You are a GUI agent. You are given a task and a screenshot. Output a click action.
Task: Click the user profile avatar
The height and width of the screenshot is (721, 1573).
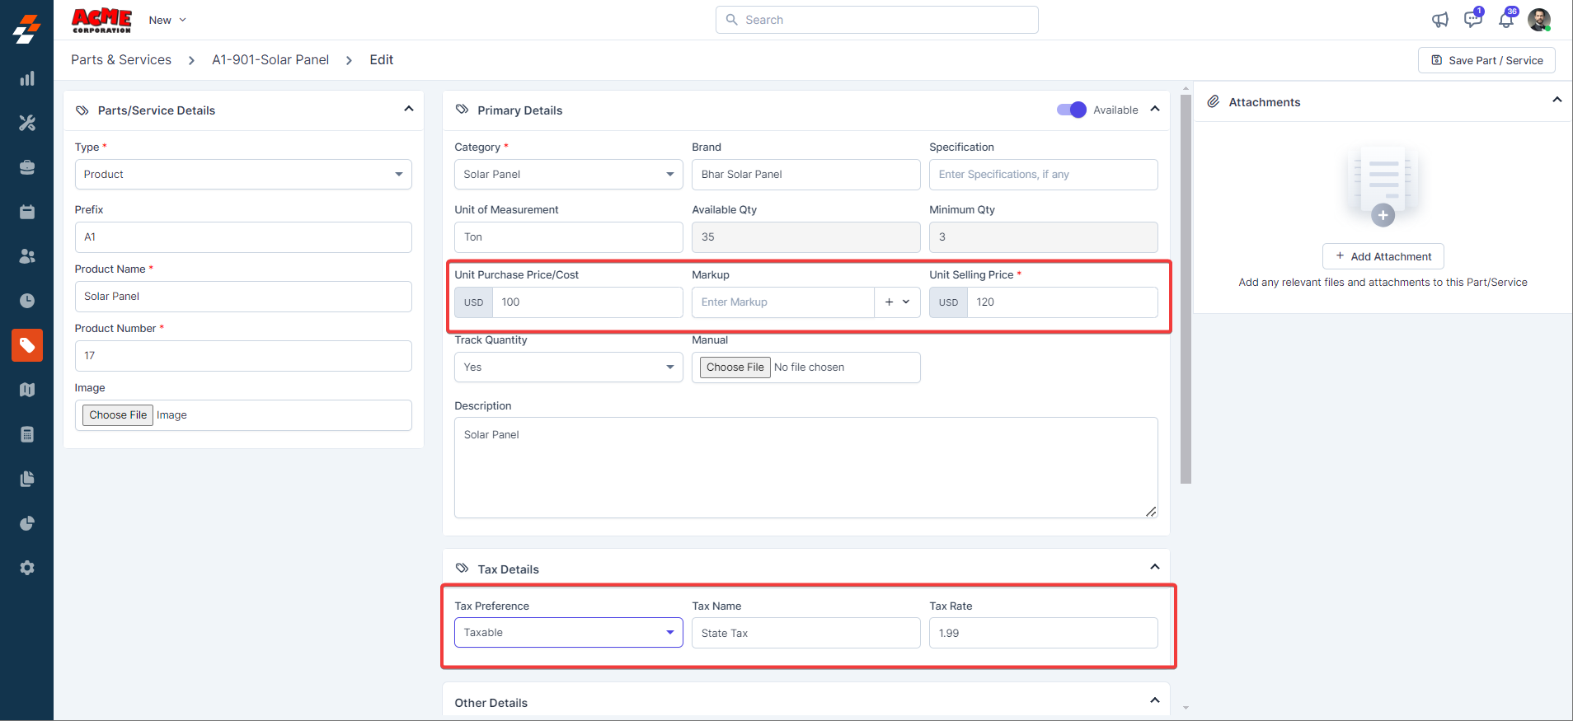[1538, 20]
